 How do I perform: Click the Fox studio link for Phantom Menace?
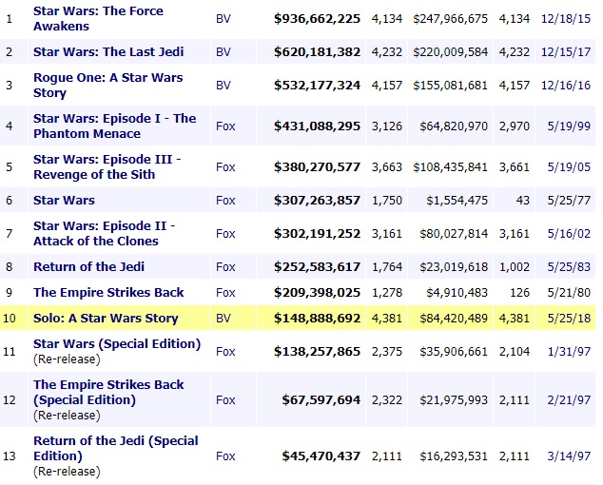[x=225, y=126]
